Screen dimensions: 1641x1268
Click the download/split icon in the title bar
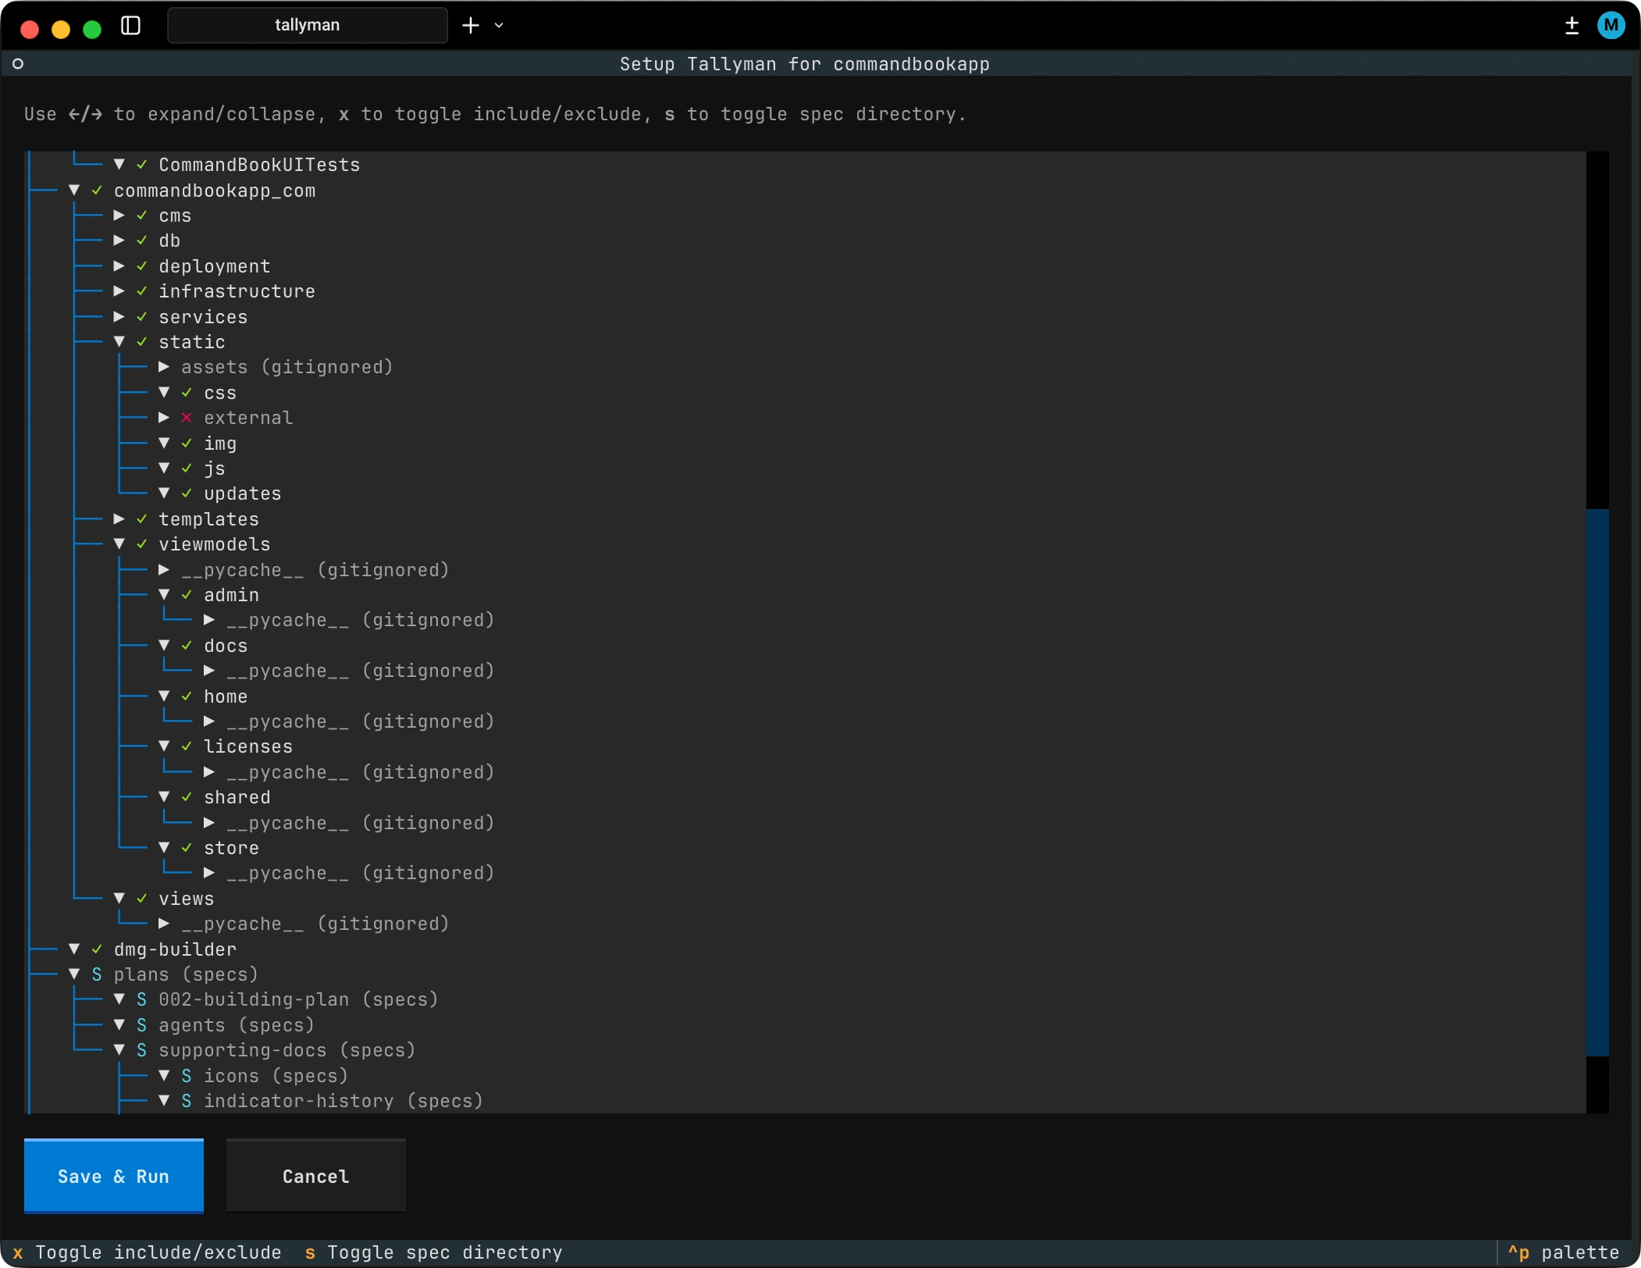1572,26
